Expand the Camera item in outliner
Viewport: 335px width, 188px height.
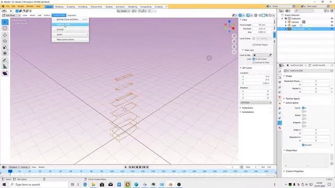(286, 22)
